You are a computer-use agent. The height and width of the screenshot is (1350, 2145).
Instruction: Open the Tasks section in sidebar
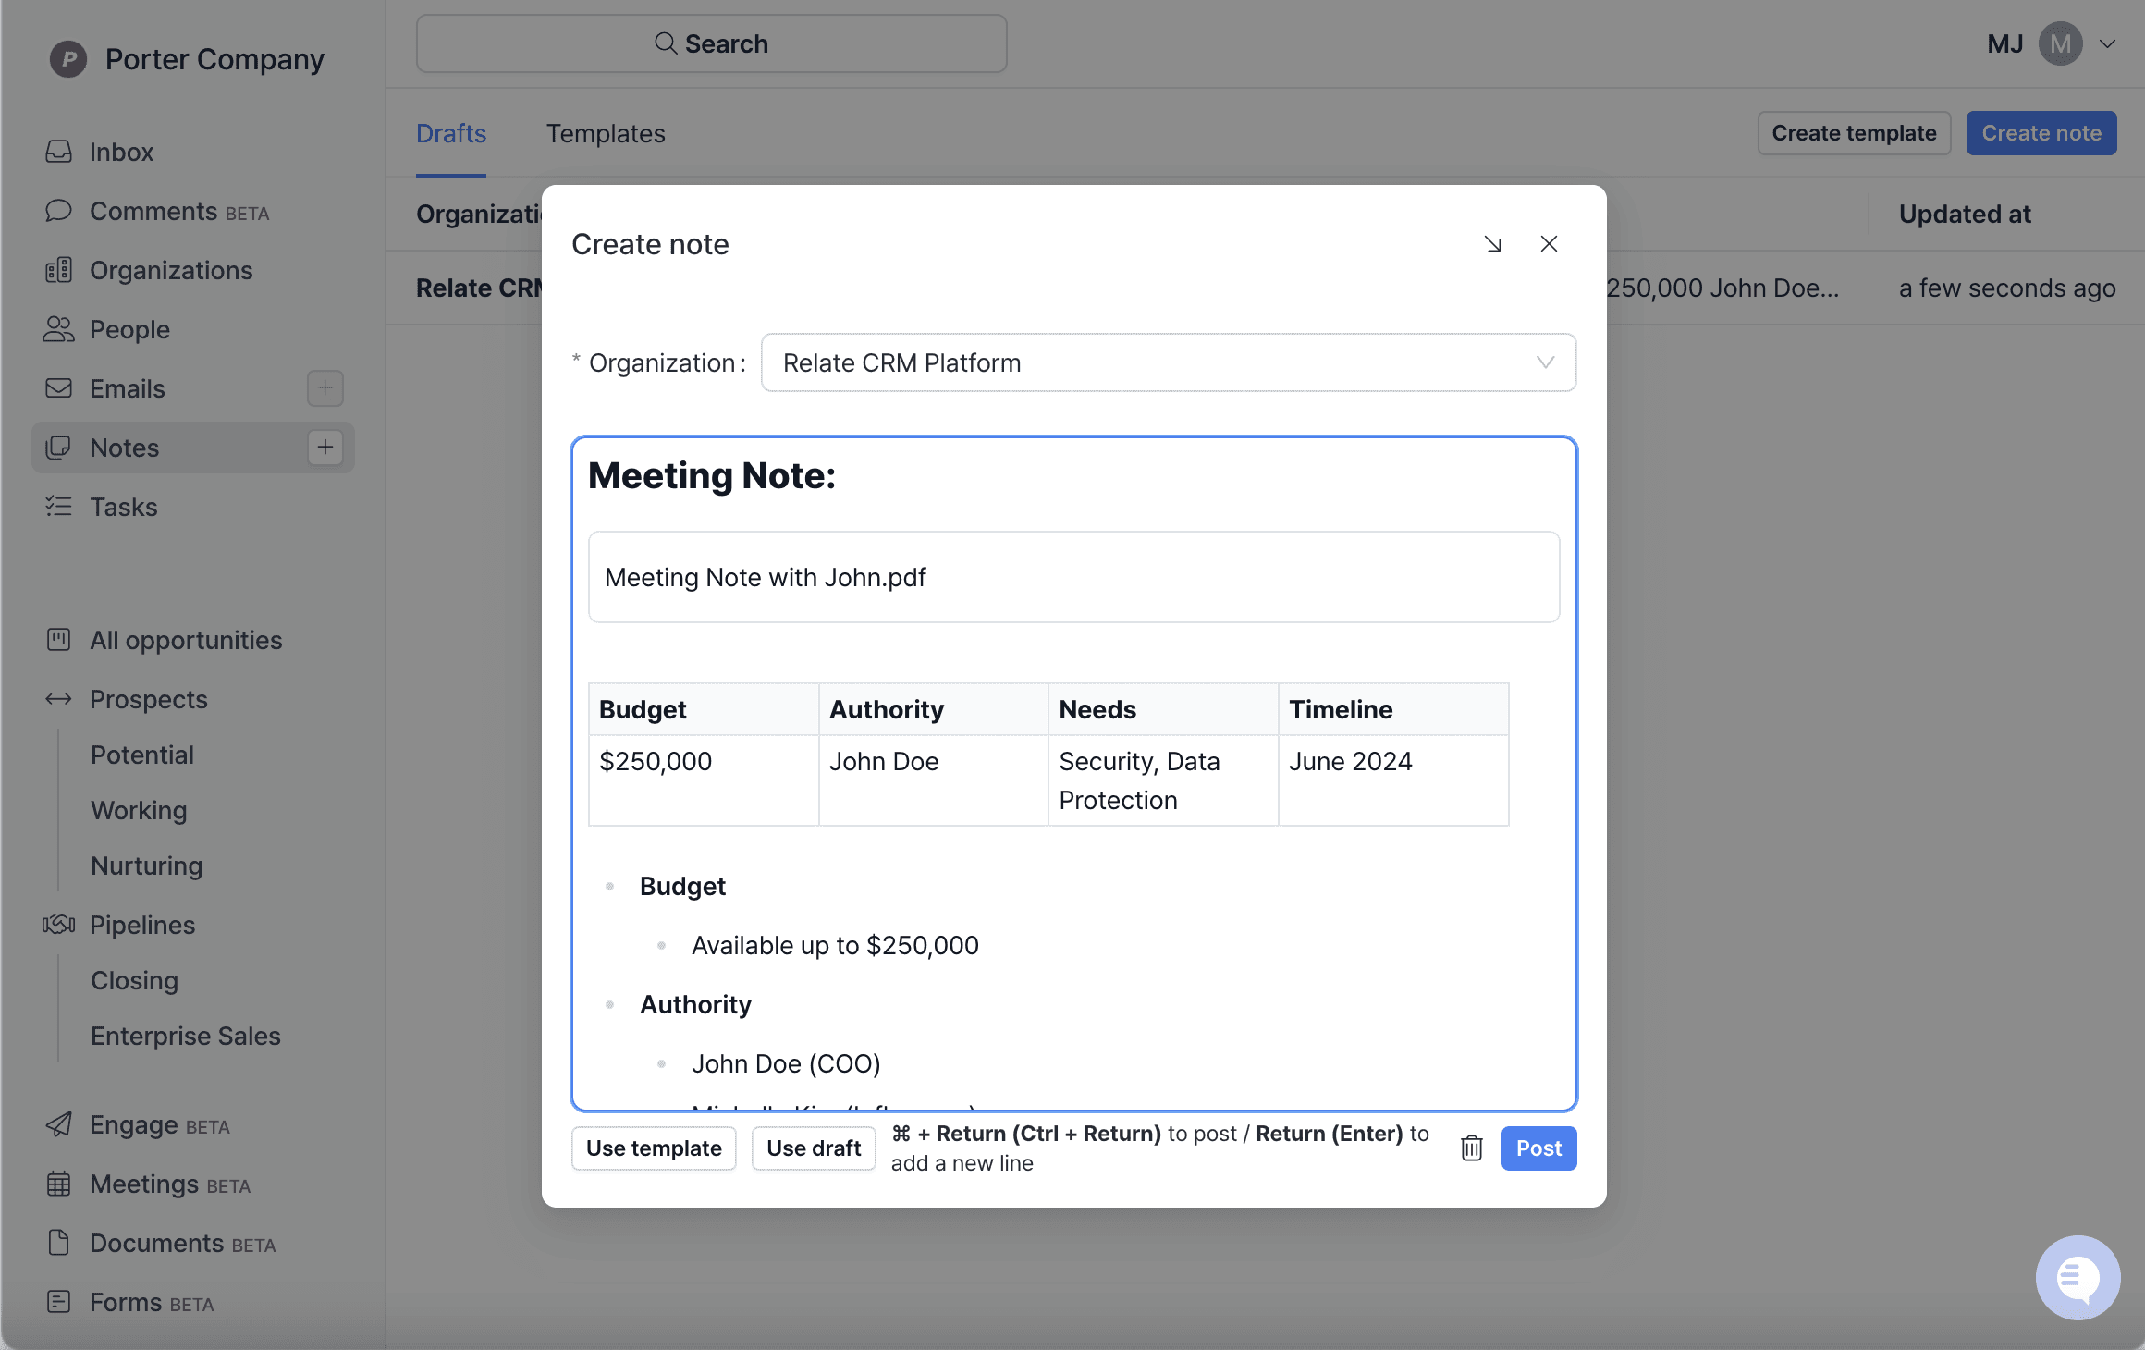click(123, 507)
